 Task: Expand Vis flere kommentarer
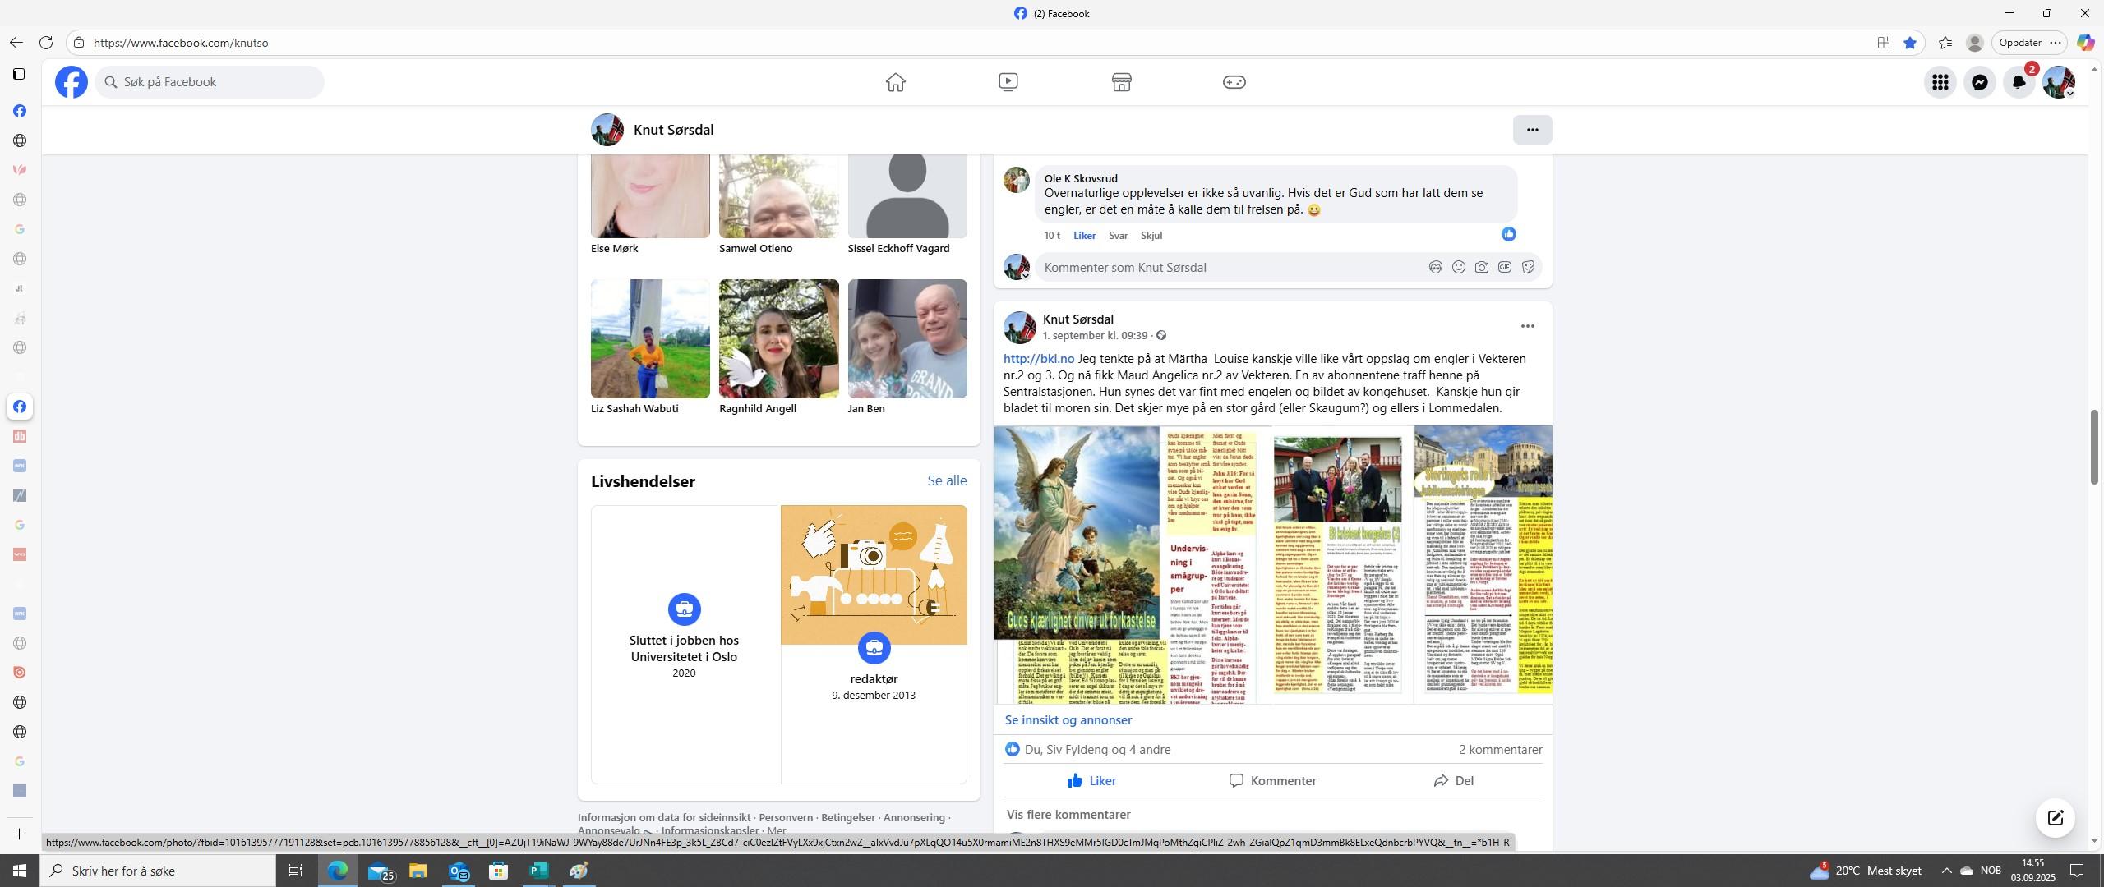1068,815
